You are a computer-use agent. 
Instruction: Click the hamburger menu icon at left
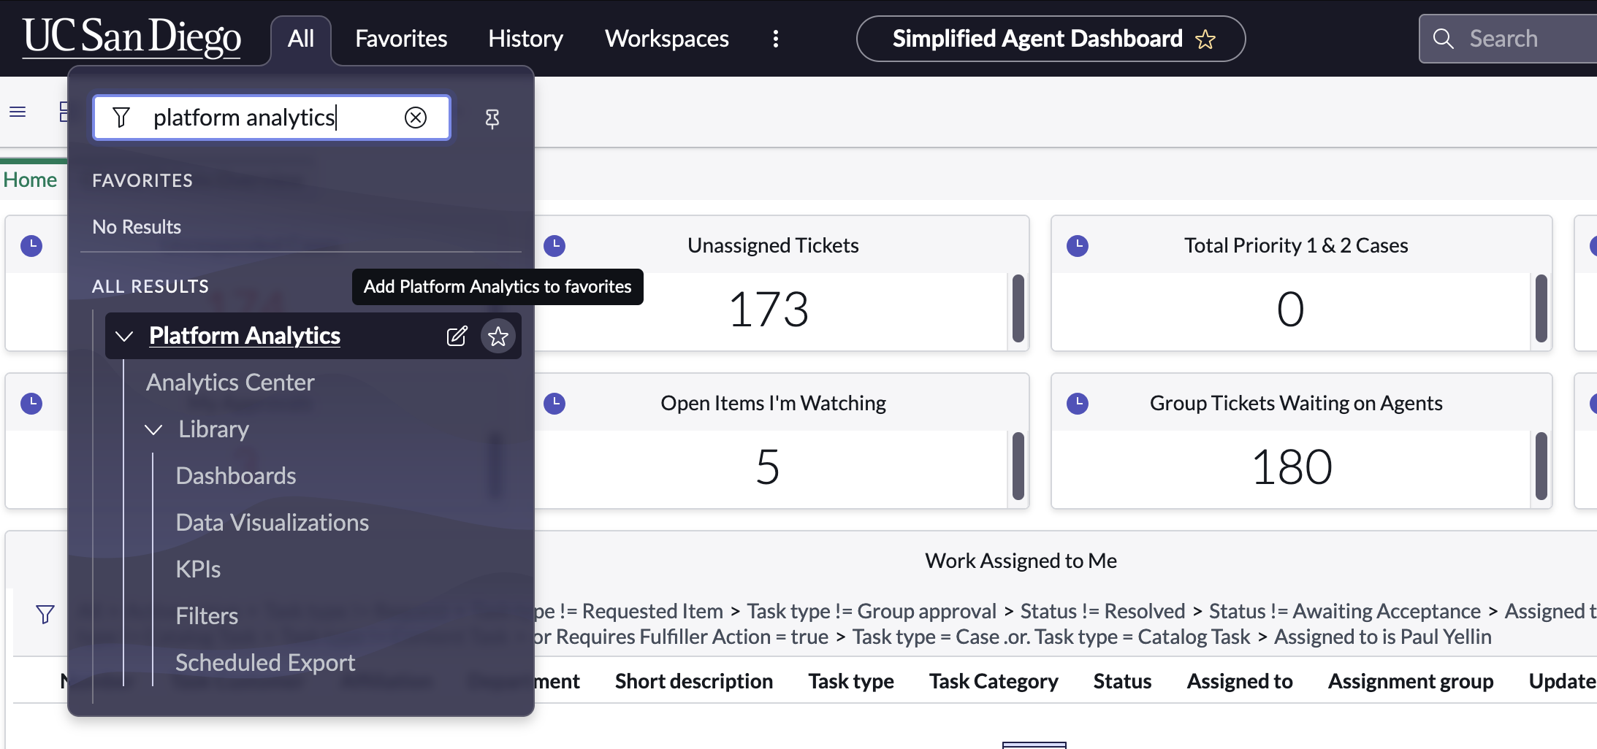point(18,112)
